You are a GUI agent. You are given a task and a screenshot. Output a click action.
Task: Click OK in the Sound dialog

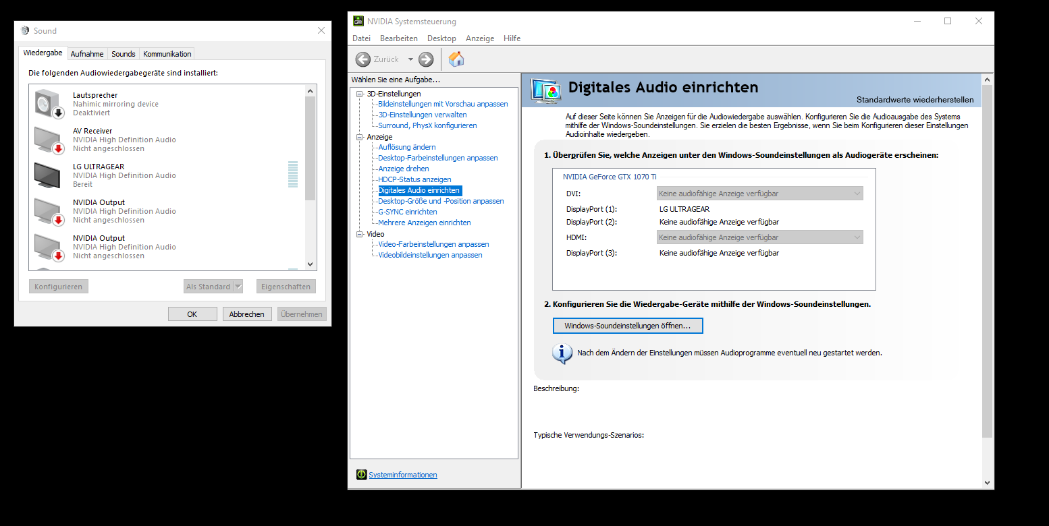coord(192,314)
